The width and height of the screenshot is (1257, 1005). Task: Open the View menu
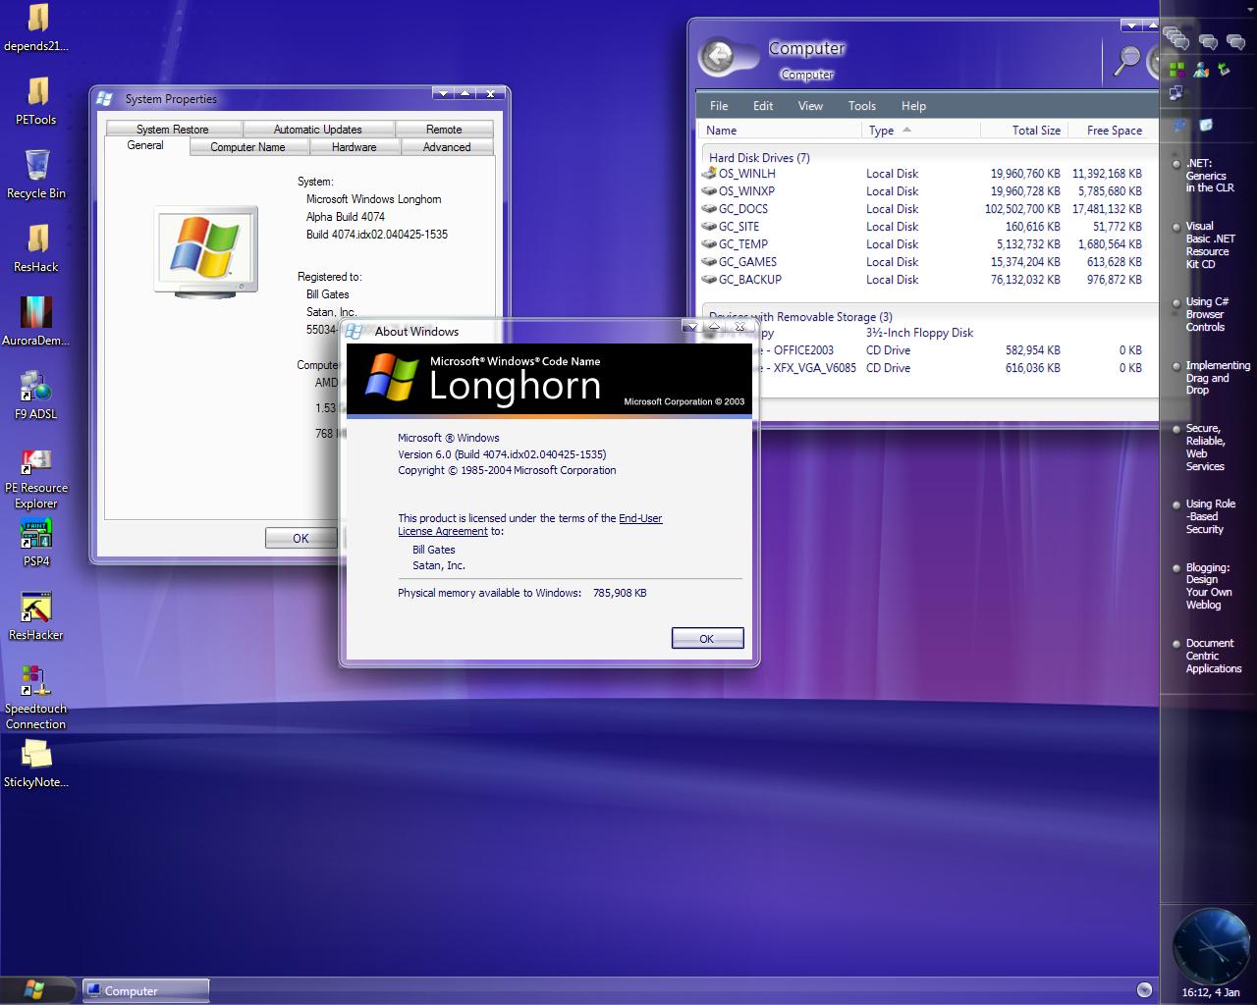(810, 106)
